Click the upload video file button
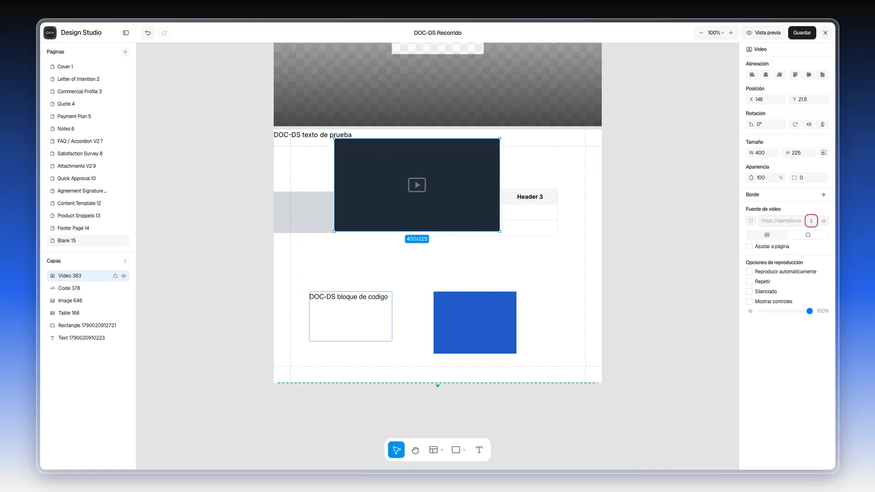 (811, 221)
